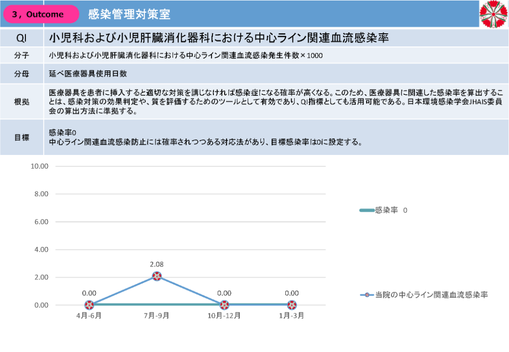Click the red flower hospital logo

[x=493, y=14]
